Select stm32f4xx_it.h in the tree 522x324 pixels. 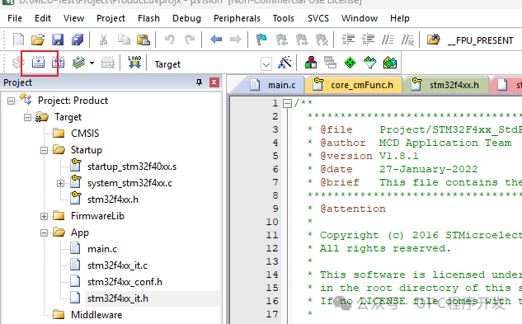click(118, 298)
